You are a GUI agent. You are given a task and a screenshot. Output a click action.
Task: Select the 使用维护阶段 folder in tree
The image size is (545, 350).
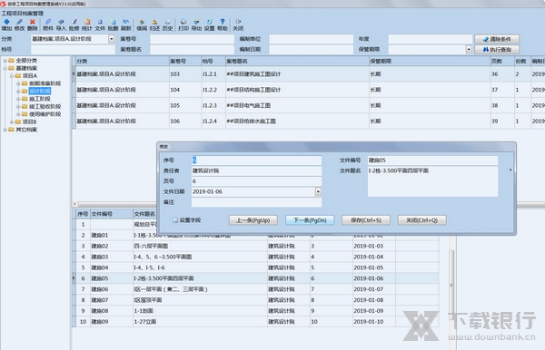tap(45, 114)
